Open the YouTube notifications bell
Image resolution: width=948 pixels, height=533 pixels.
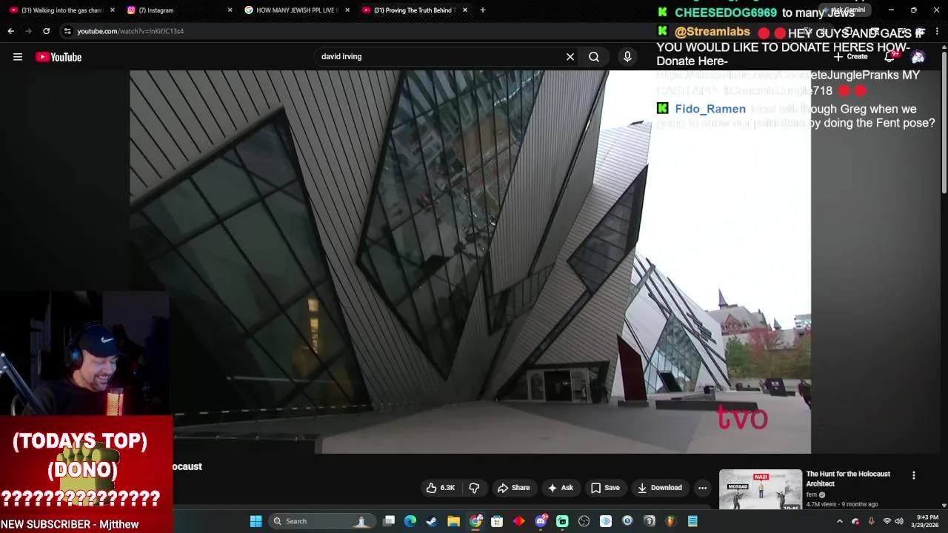889,57
